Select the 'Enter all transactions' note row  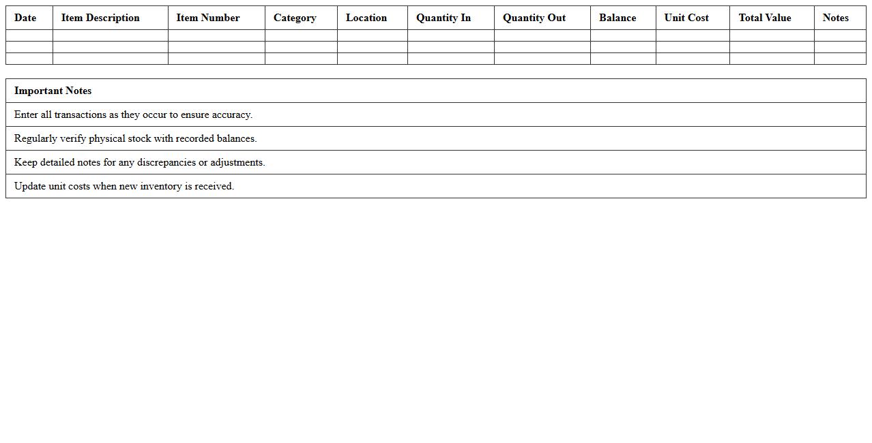(133, 114)
